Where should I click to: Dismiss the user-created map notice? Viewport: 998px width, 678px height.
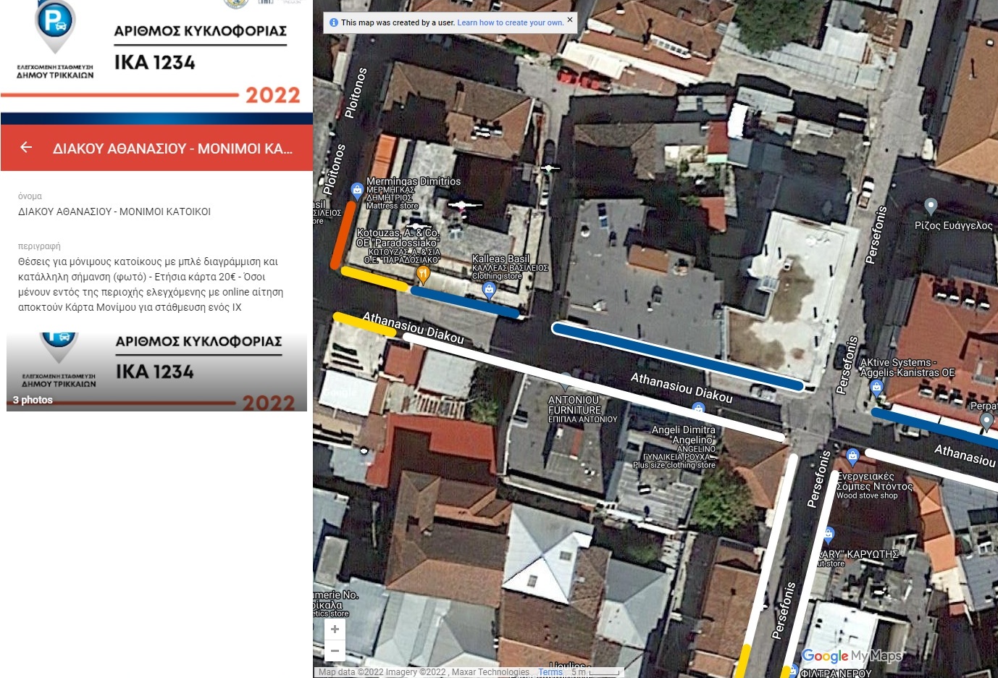click(570, 20)
